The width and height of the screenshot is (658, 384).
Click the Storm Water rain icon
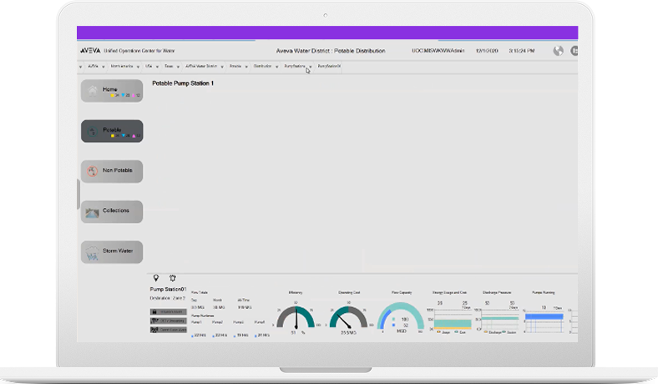[92, 253]
